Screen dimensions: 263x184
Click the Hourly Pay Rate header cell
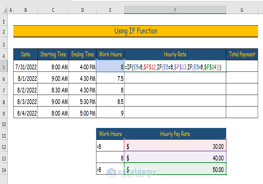[x=175, y=134]
